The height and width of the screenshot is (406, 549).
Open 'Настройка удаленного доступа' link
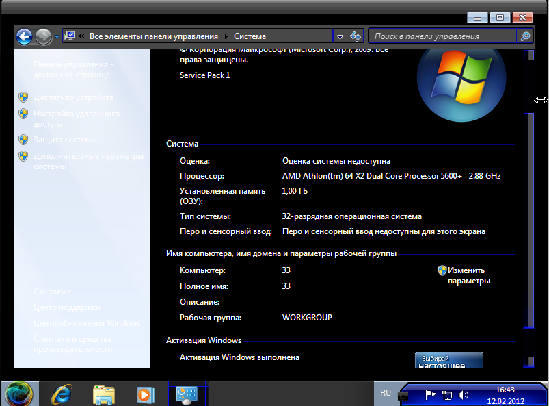(77, 119)
